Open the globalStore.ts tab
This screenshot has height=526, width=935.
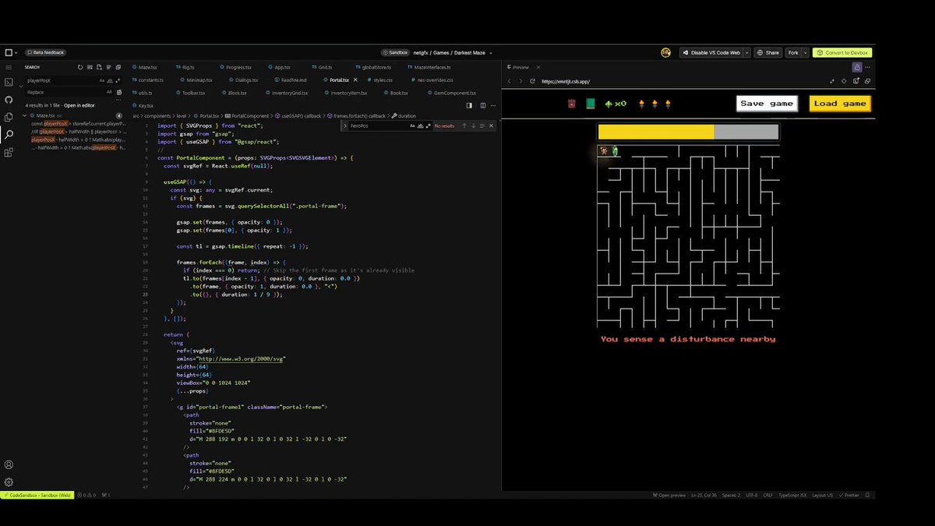tap(372, 67)
